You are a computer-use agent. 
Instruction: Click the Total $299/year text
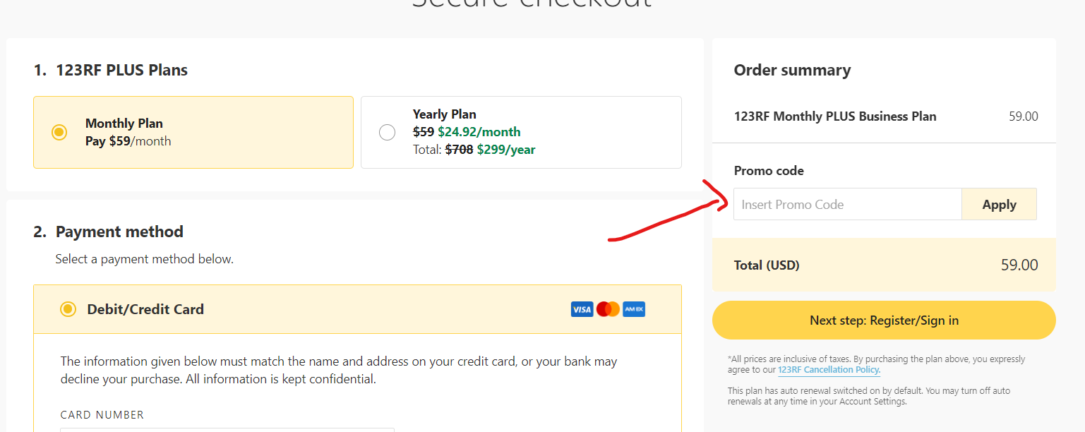(506, 150)
